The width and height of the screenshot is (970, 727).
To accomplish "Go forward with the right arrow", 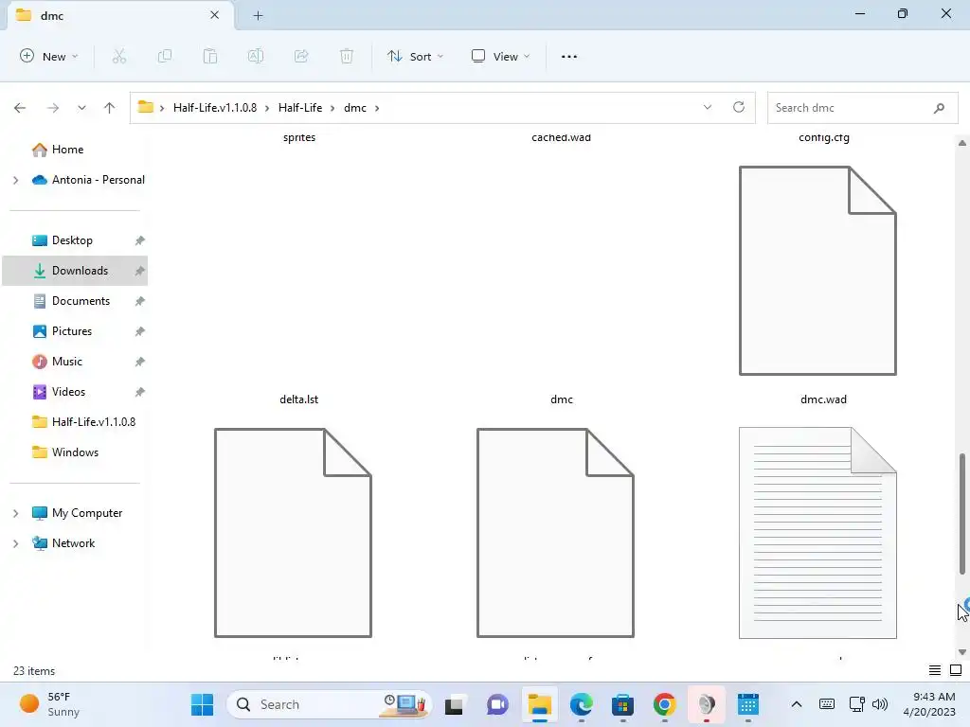I will pyautogui.click(x=53, y=108).
